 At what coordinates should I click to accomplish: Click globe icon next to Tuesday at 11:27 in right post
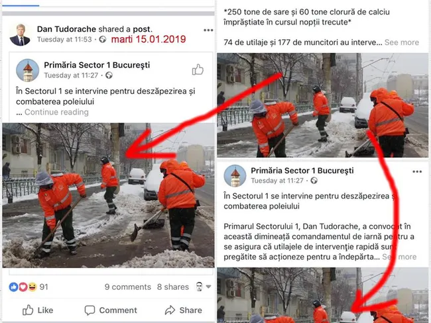(314, 181)
